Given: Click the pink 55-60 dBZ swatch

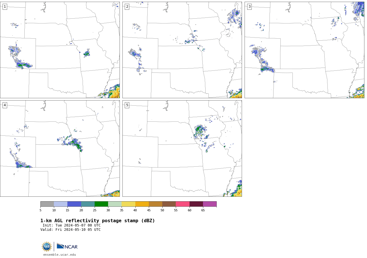Looking at the screenshot, I should point(183,204).
